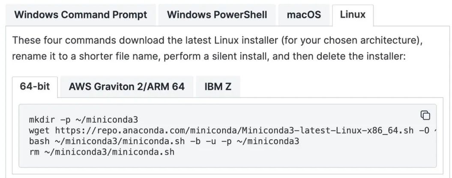The height and width of the screenshot is (178, 452).
Task: Click the Miniconda3-latest-Linux-x86_64.sh filename
Action: pyautogui.click(x=328, y=131)
